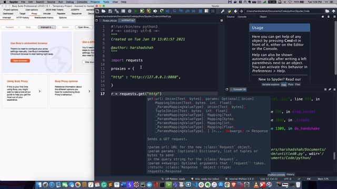Run the current selection or line
The height and width of the screenshot is (189, 337).
point(155,11)
